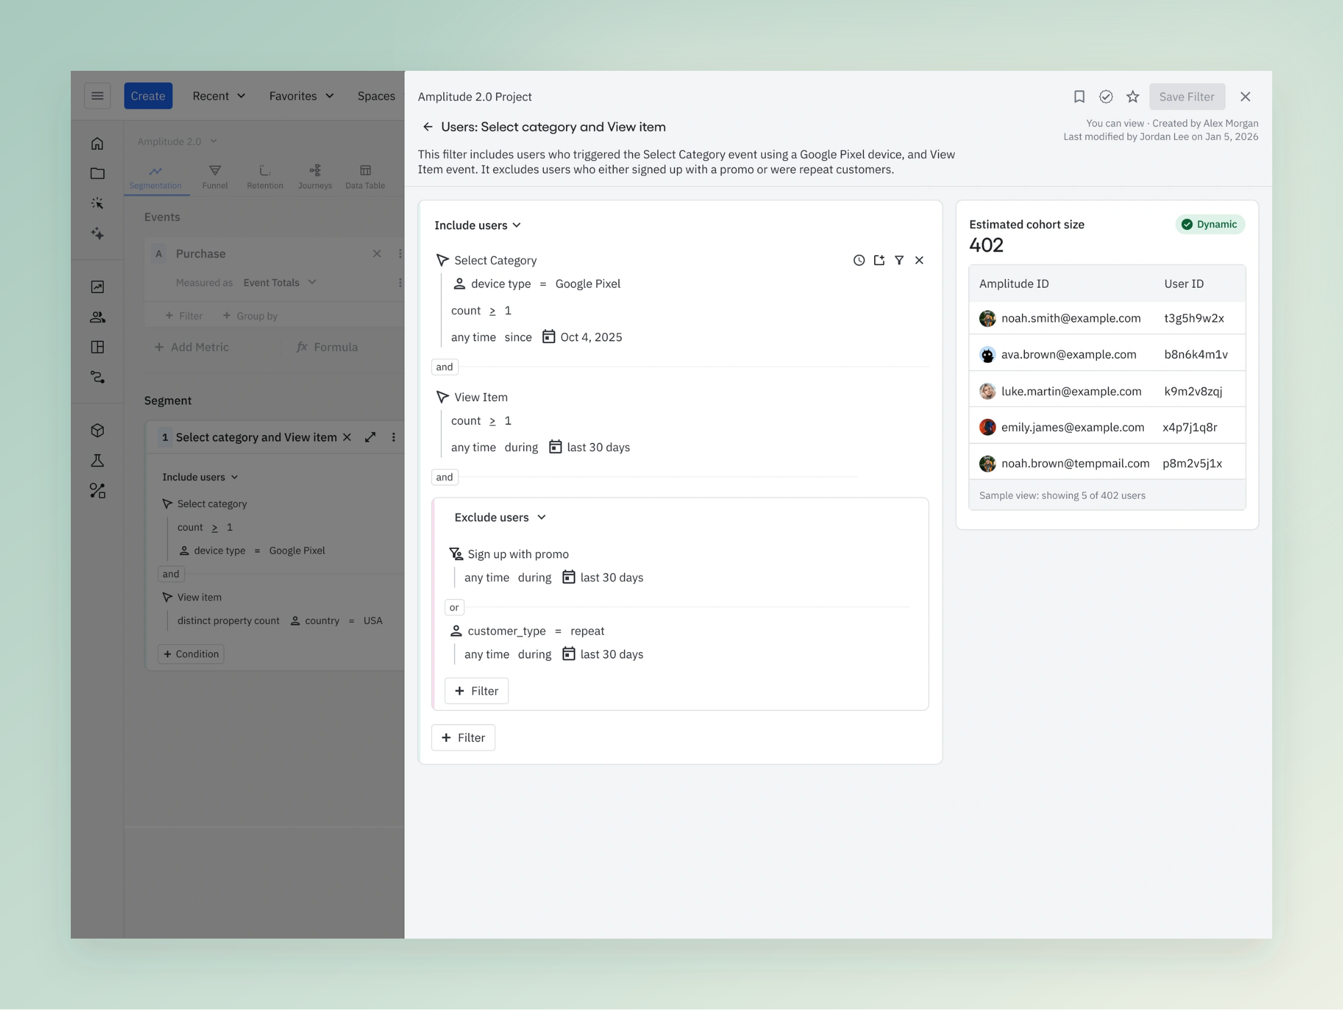Click Google Pixel device type value in panel

[x=587, y=284]
